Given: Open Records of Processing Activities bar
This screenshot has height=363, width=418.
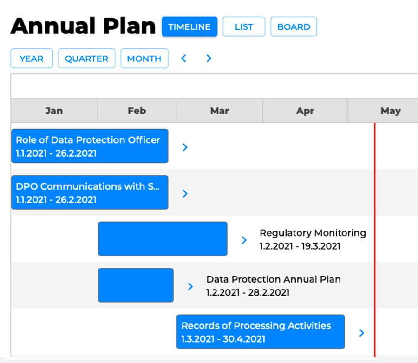Looking at the screenshot, I should [x=261, y=332].
